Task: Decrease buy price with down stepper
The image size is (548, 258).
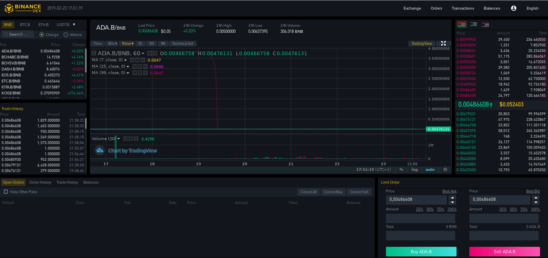Action: [453, 202]
